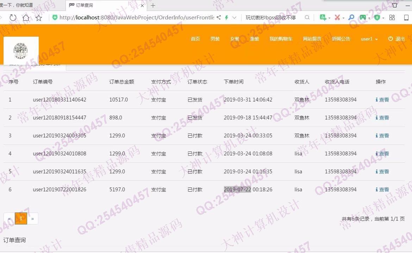Click order number user120190722001826
412x253 pixels.
click(x=60, y=189)
